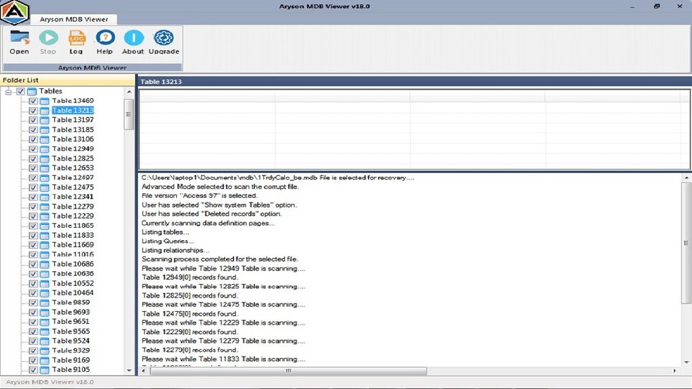This screenshot has height=389, width=692.
Task: Click the table icon for Table 12653
Action: (45, 169)
